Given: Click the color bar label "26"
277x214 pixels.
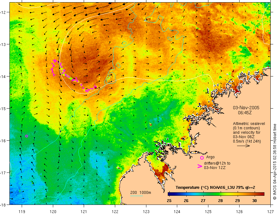Looking at the screenshot, I should 186,200.
